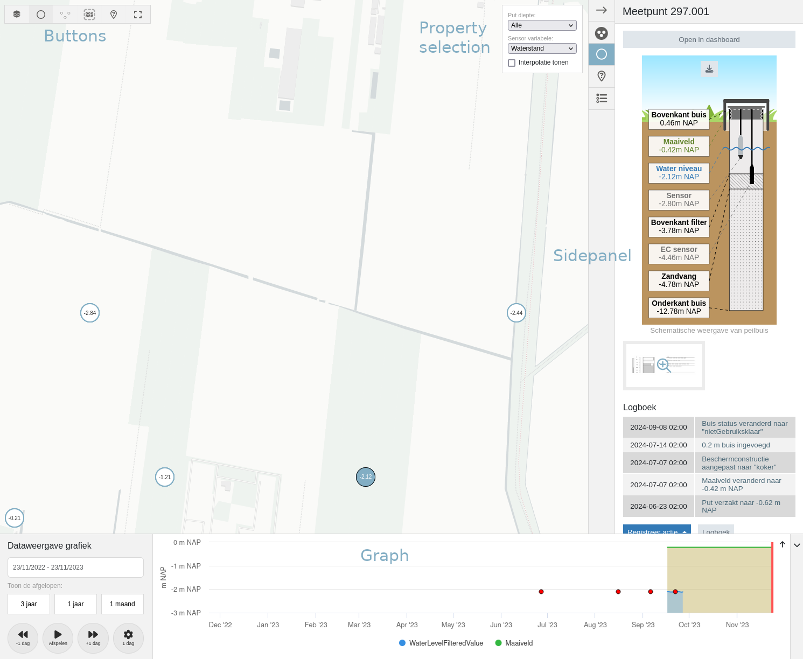Viewport: 803px width, 659px height.
Task: Open the graph settings gear button
Action: [128, 637]
